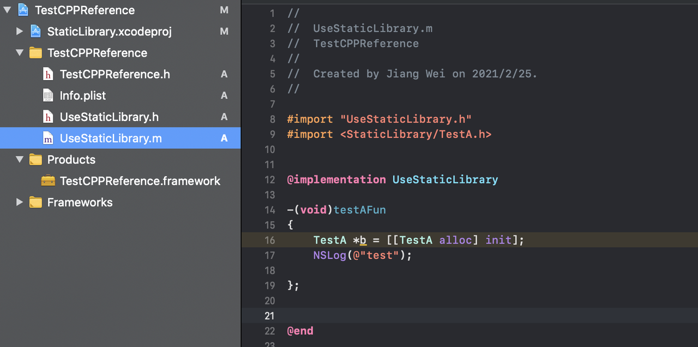The width and height of the screenshot is (698, 347).
Task: Collapse the Products folder
Action: pyautogui.click(x=20, y=160)
